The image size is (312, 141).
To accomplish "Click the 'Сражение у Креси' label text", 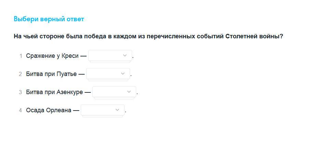I will [x=52, y=56].
